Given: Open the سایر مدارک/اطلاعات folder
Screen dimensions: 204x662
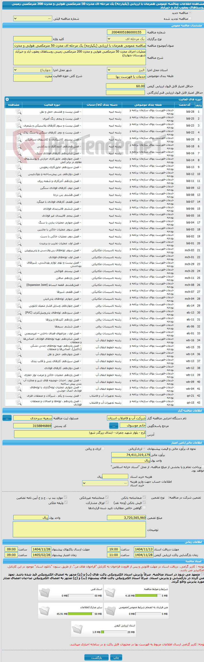Looking at the screenshot, I should 44,611.
